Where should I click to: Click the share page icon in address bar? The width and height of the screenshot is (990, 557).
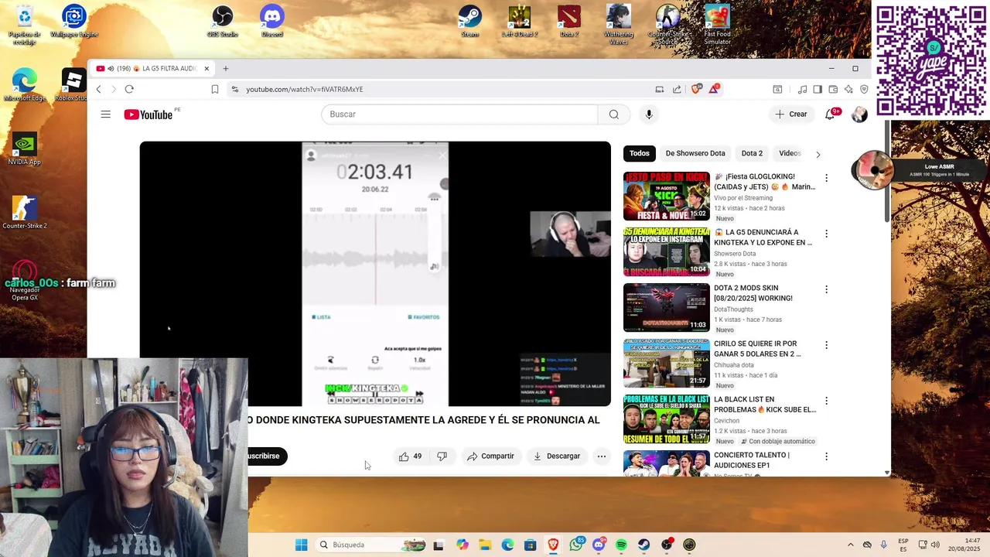pos(677,90)
